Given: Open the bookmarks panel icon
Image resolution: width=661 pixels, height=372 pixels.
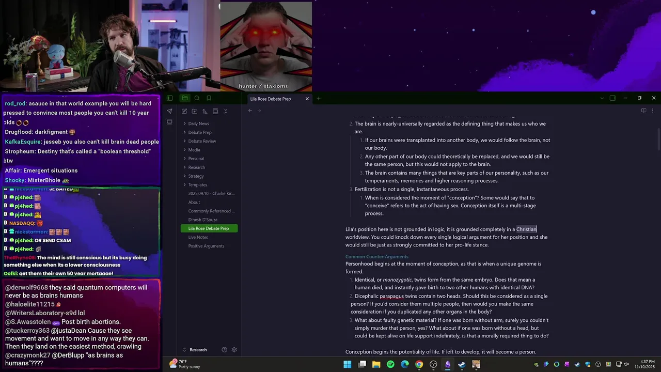Looking at the screenshot, I should pos(209,98).
